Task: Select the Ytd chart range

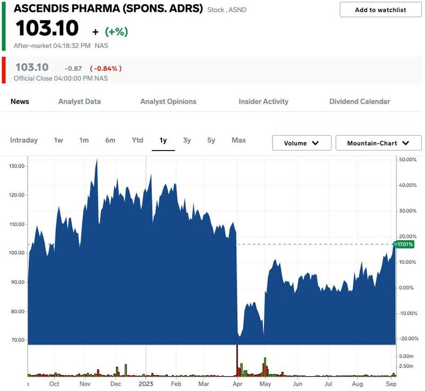Action: click(138, 140)
